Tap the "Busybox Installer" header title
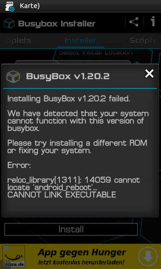This screenshot has height=269, width=161. 57,24
